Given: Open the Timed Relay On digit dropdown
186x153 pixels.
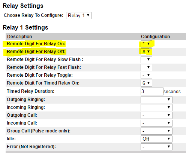Looking at the screenshot, I should 146,83.
